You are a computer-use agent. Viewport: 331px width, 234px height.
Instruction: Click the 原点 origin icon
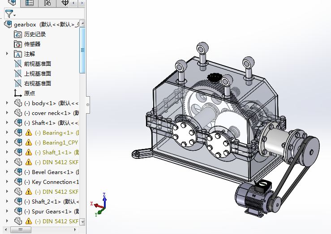coord(18,93)
